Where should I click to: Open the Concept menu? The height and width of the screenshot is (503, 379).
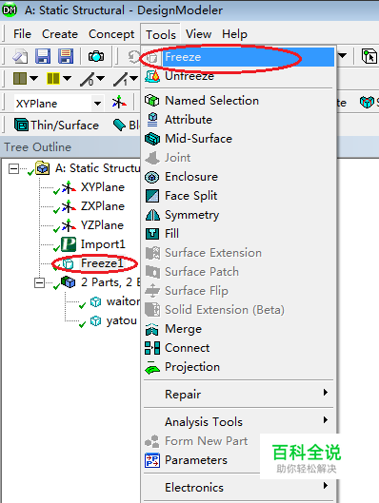click(111, 34)
